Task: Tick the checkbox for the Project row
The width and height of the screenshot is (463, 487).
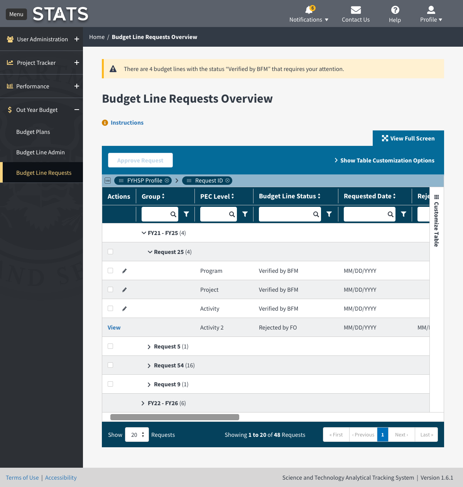Action: pyautogui.click(x=110, y=290)
